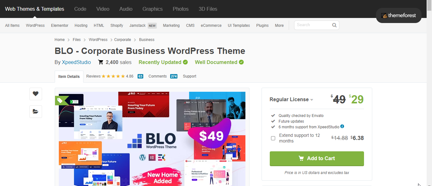Image resolution: width=432 pixels, height=186 pixels.
Task: Go to the 3D Files marketplace
Action: [208, 9]
